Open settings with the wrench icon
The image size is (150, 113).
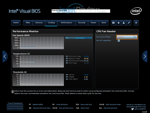(128, 23)
